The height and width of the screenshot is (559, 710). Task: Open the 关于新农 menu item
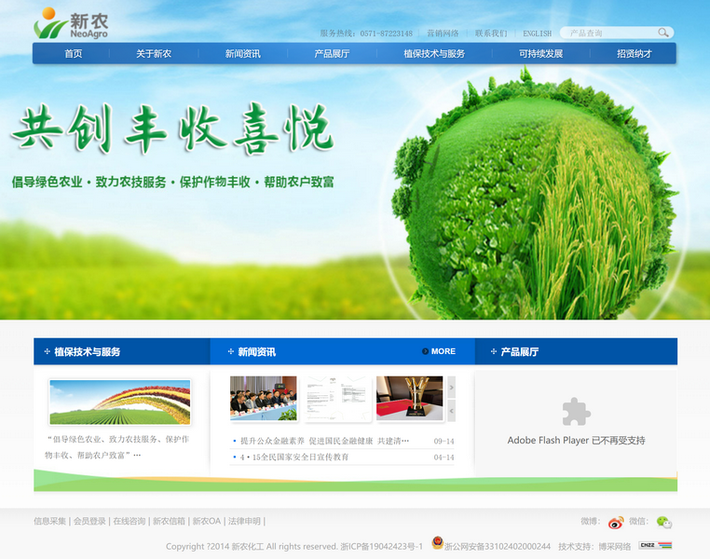point(154,54)
